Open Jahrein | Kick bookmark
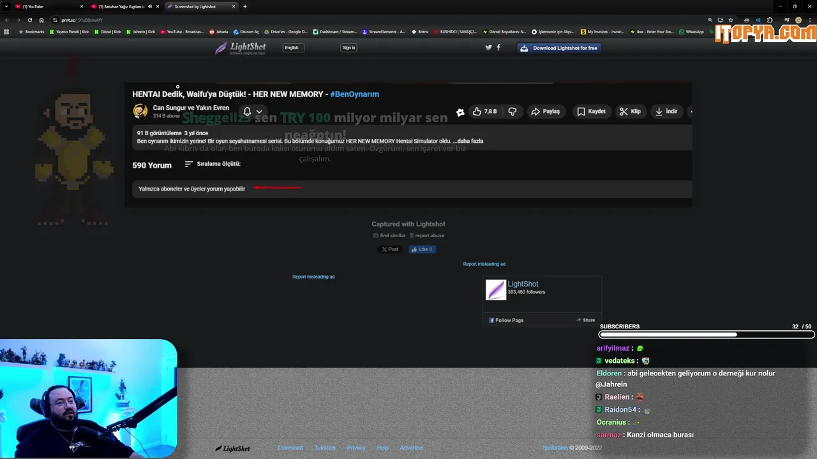Screen dimensions: 817x459 [x=140, y=31]
